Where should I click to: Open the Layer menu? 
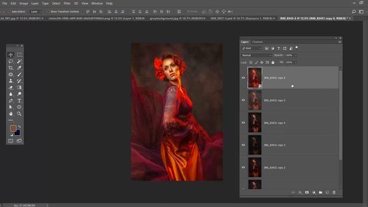pos(34,3)
